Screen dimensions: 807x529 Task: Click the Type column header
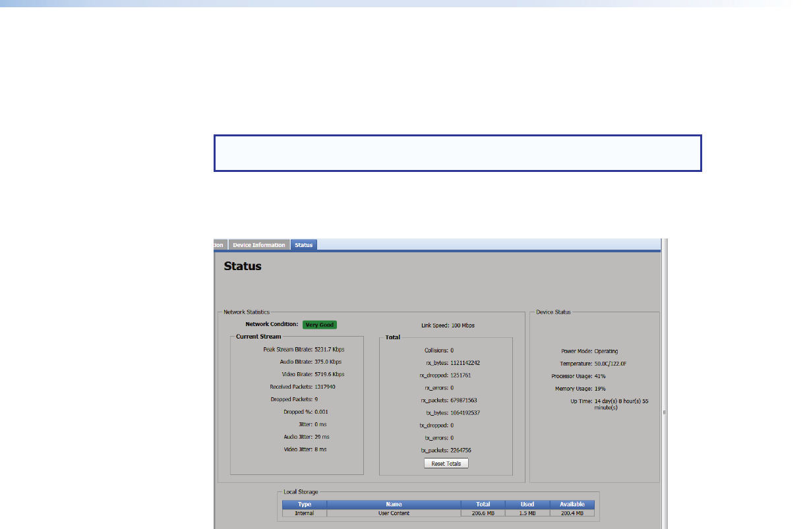pyautogui.click(x=305, y=505)
